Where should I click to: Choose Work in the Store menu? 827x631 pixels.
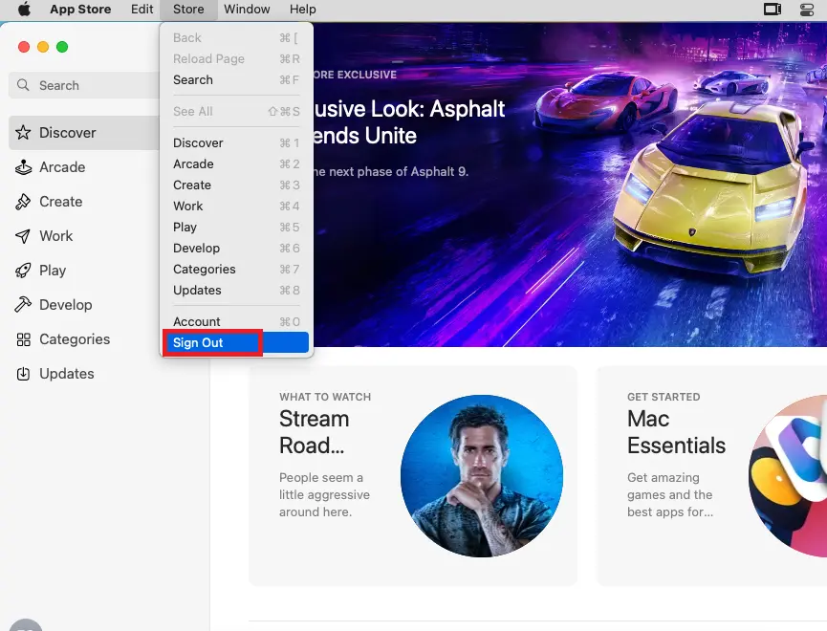click(236, 207)
